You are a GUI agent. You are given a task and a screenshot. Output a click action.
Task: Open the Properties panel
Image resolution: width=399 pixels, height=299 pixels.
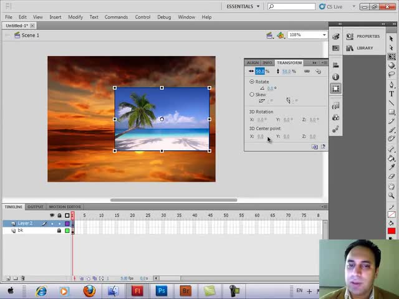(368, 36)
